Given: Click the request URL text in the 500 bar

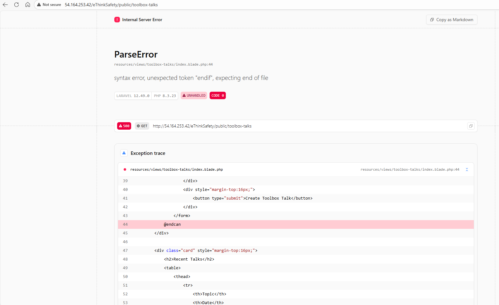Looking at the screenshot, I should point(202,126).
